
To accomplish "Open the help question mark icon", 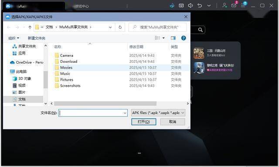I will (184, 38).
